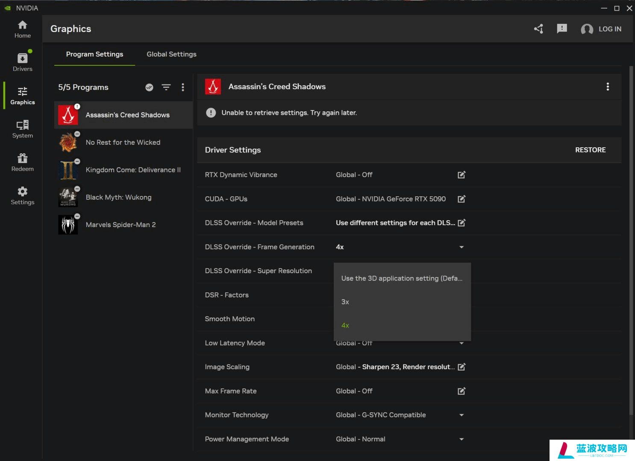Edit the Max Frame Rate setting
This screenshot has width=635, height=461.
(x=462, y=391)
